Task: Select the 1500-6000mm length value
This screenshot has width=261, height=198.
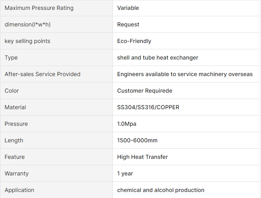Action: tap(137, 140)
